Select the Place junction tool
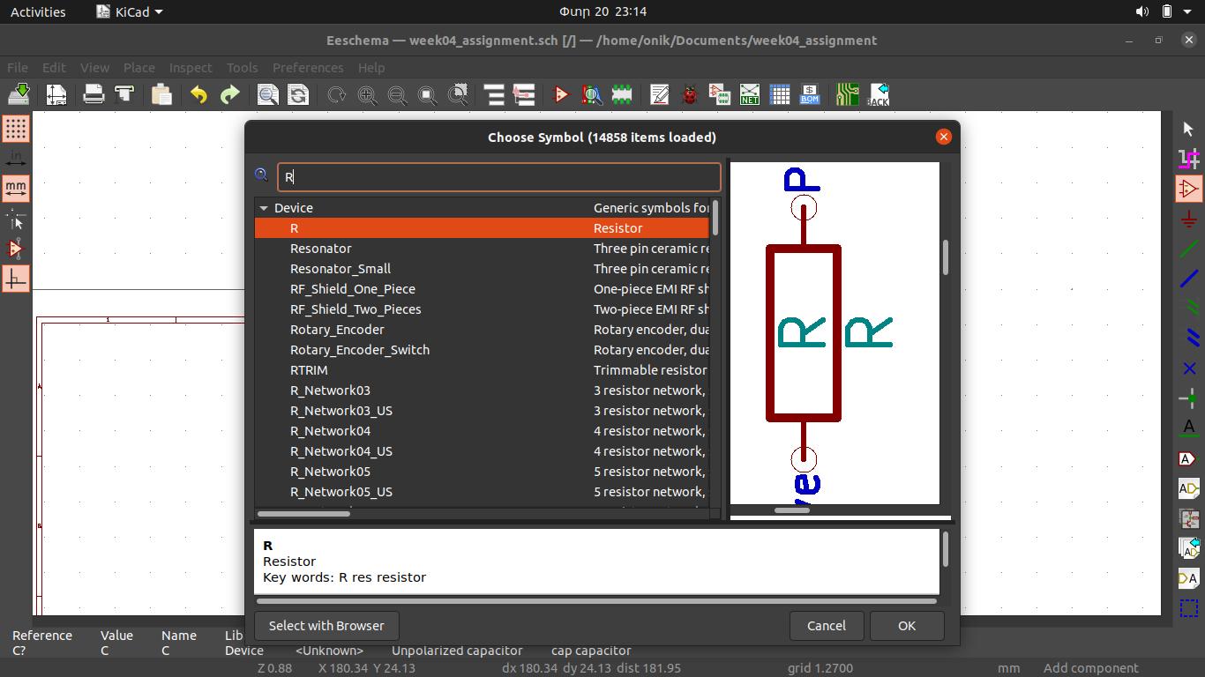 coord(1189,398)
